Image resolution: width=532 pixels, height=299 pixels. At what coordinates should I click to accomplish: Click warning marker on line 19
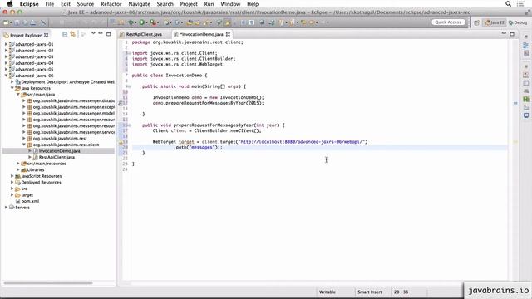[121, 142]
